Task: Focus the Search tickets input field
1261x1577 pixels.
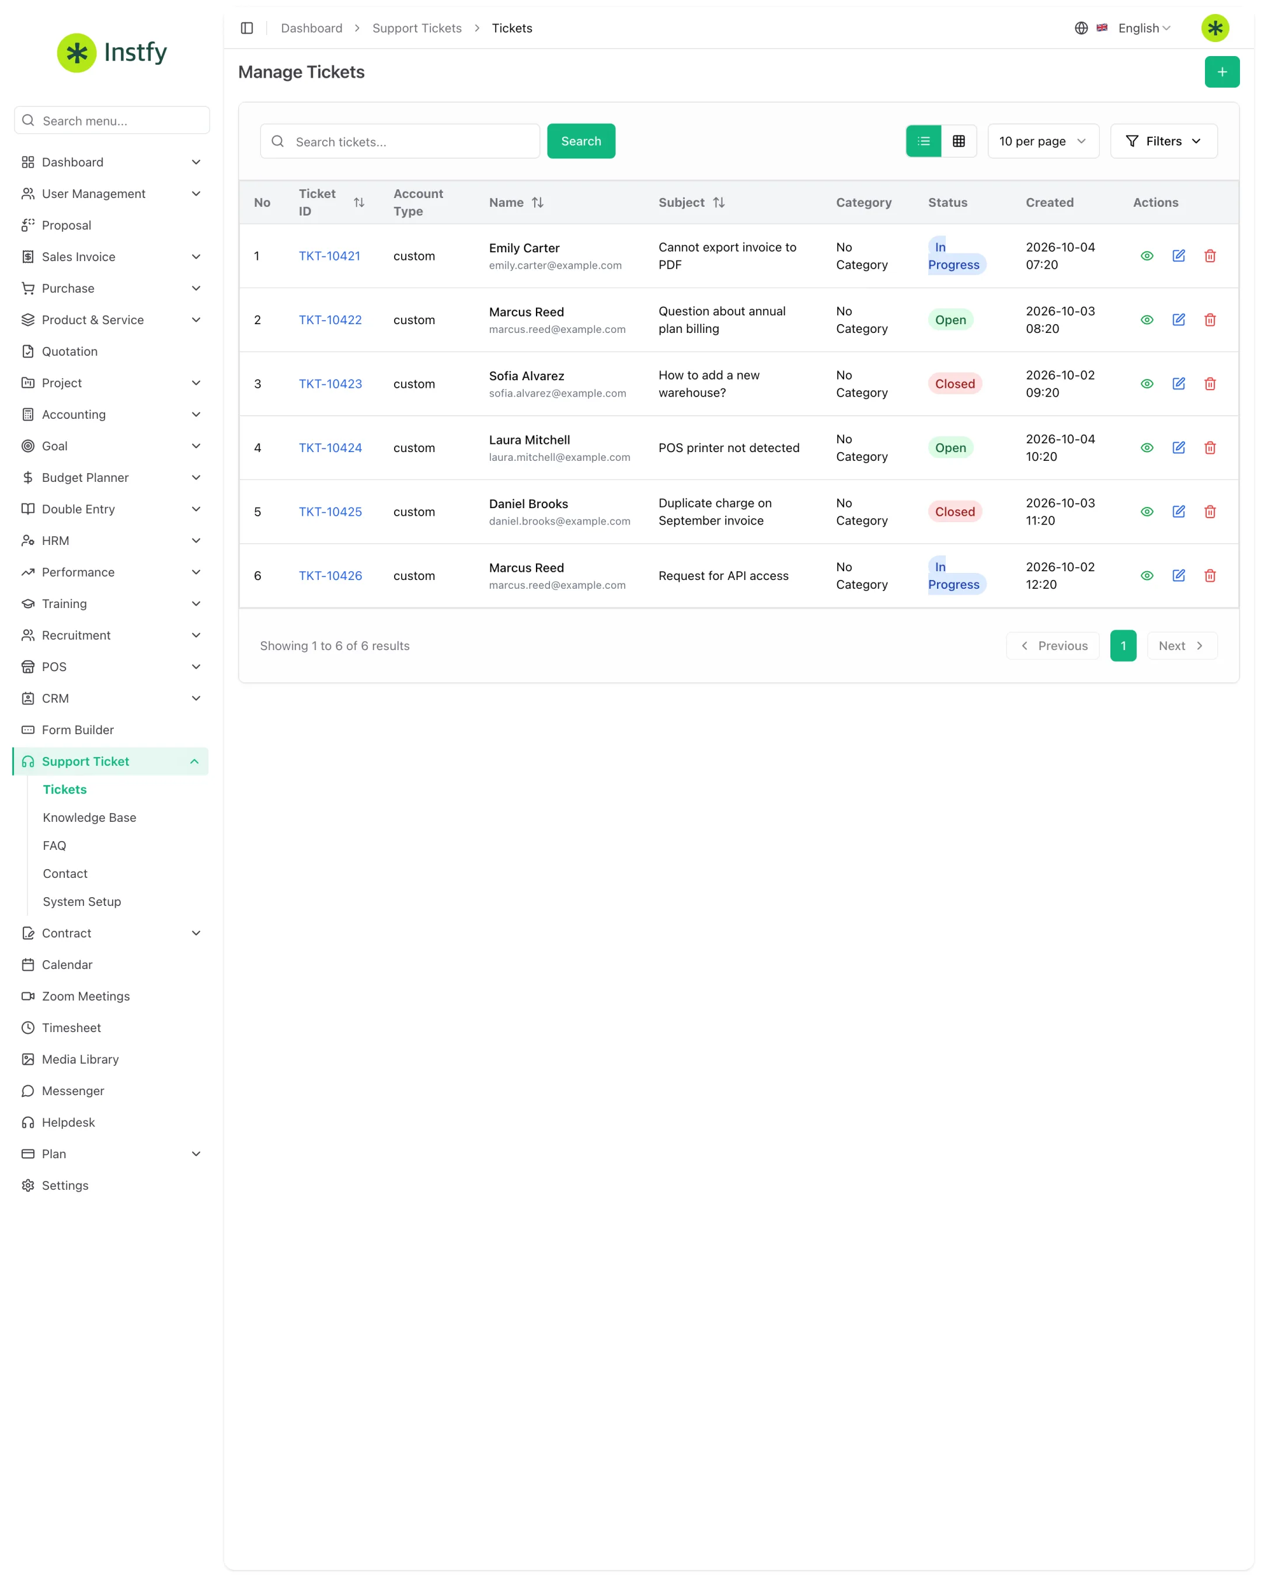Action: pos(400,141)
